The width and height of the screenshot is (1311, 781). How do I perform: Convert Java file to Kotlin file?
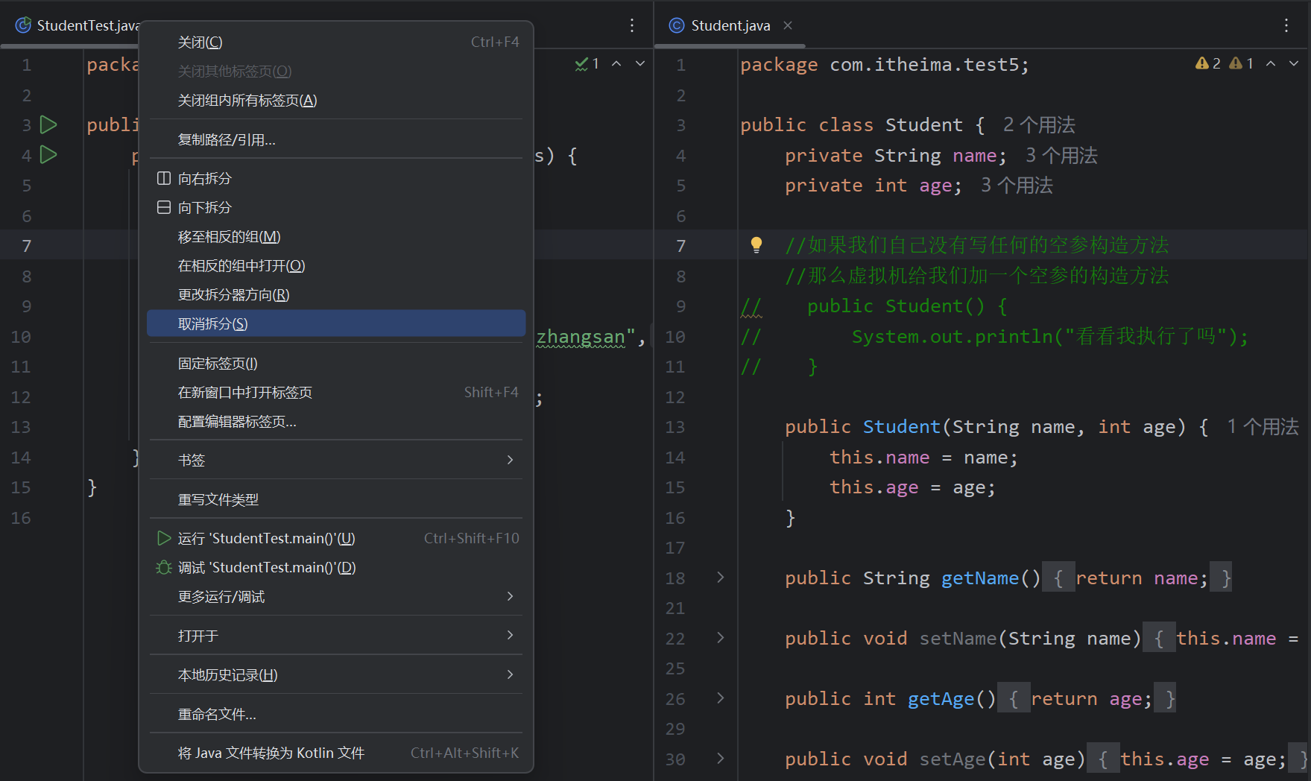click(x=336, y=753)
